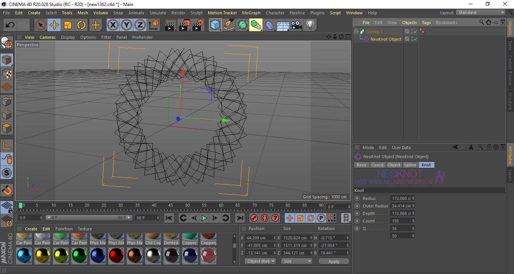Activate the Scale tool in top toolbar
Viewport: 514px width, 274px height.
coord(68,25)
